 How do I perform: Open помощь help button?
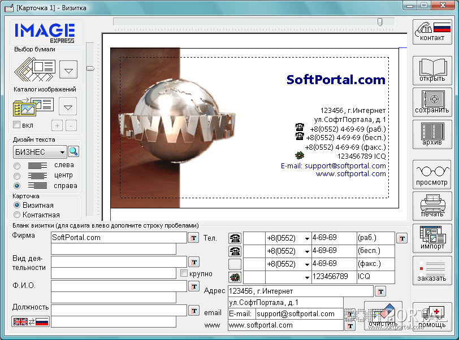tap(432, 317)
